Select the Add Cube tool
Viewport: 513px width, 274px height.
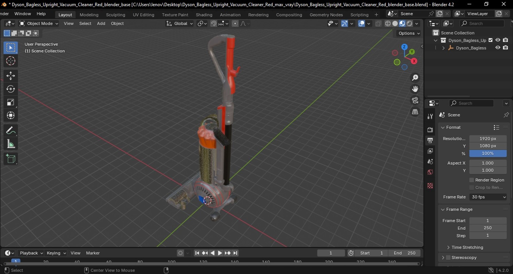(x=11, y=159)
